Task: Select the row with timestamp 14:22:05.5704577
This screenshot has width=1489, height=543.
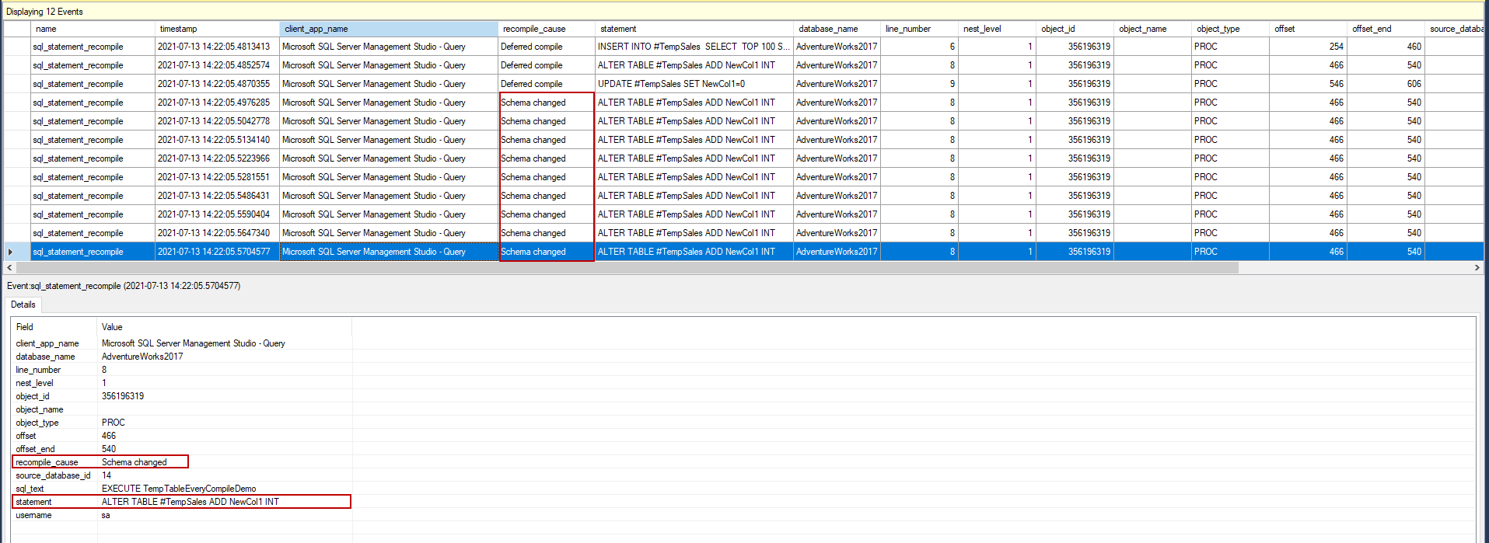Action: coord(743,252)
